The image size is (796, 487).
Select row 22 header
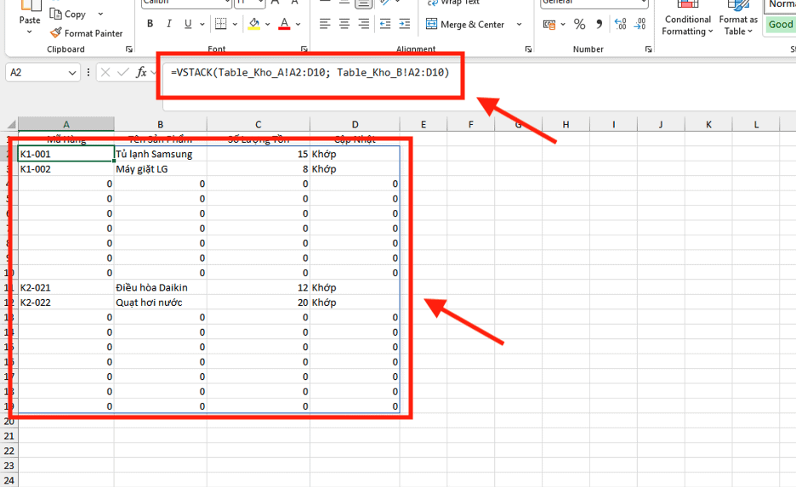[x=9, y=451]
